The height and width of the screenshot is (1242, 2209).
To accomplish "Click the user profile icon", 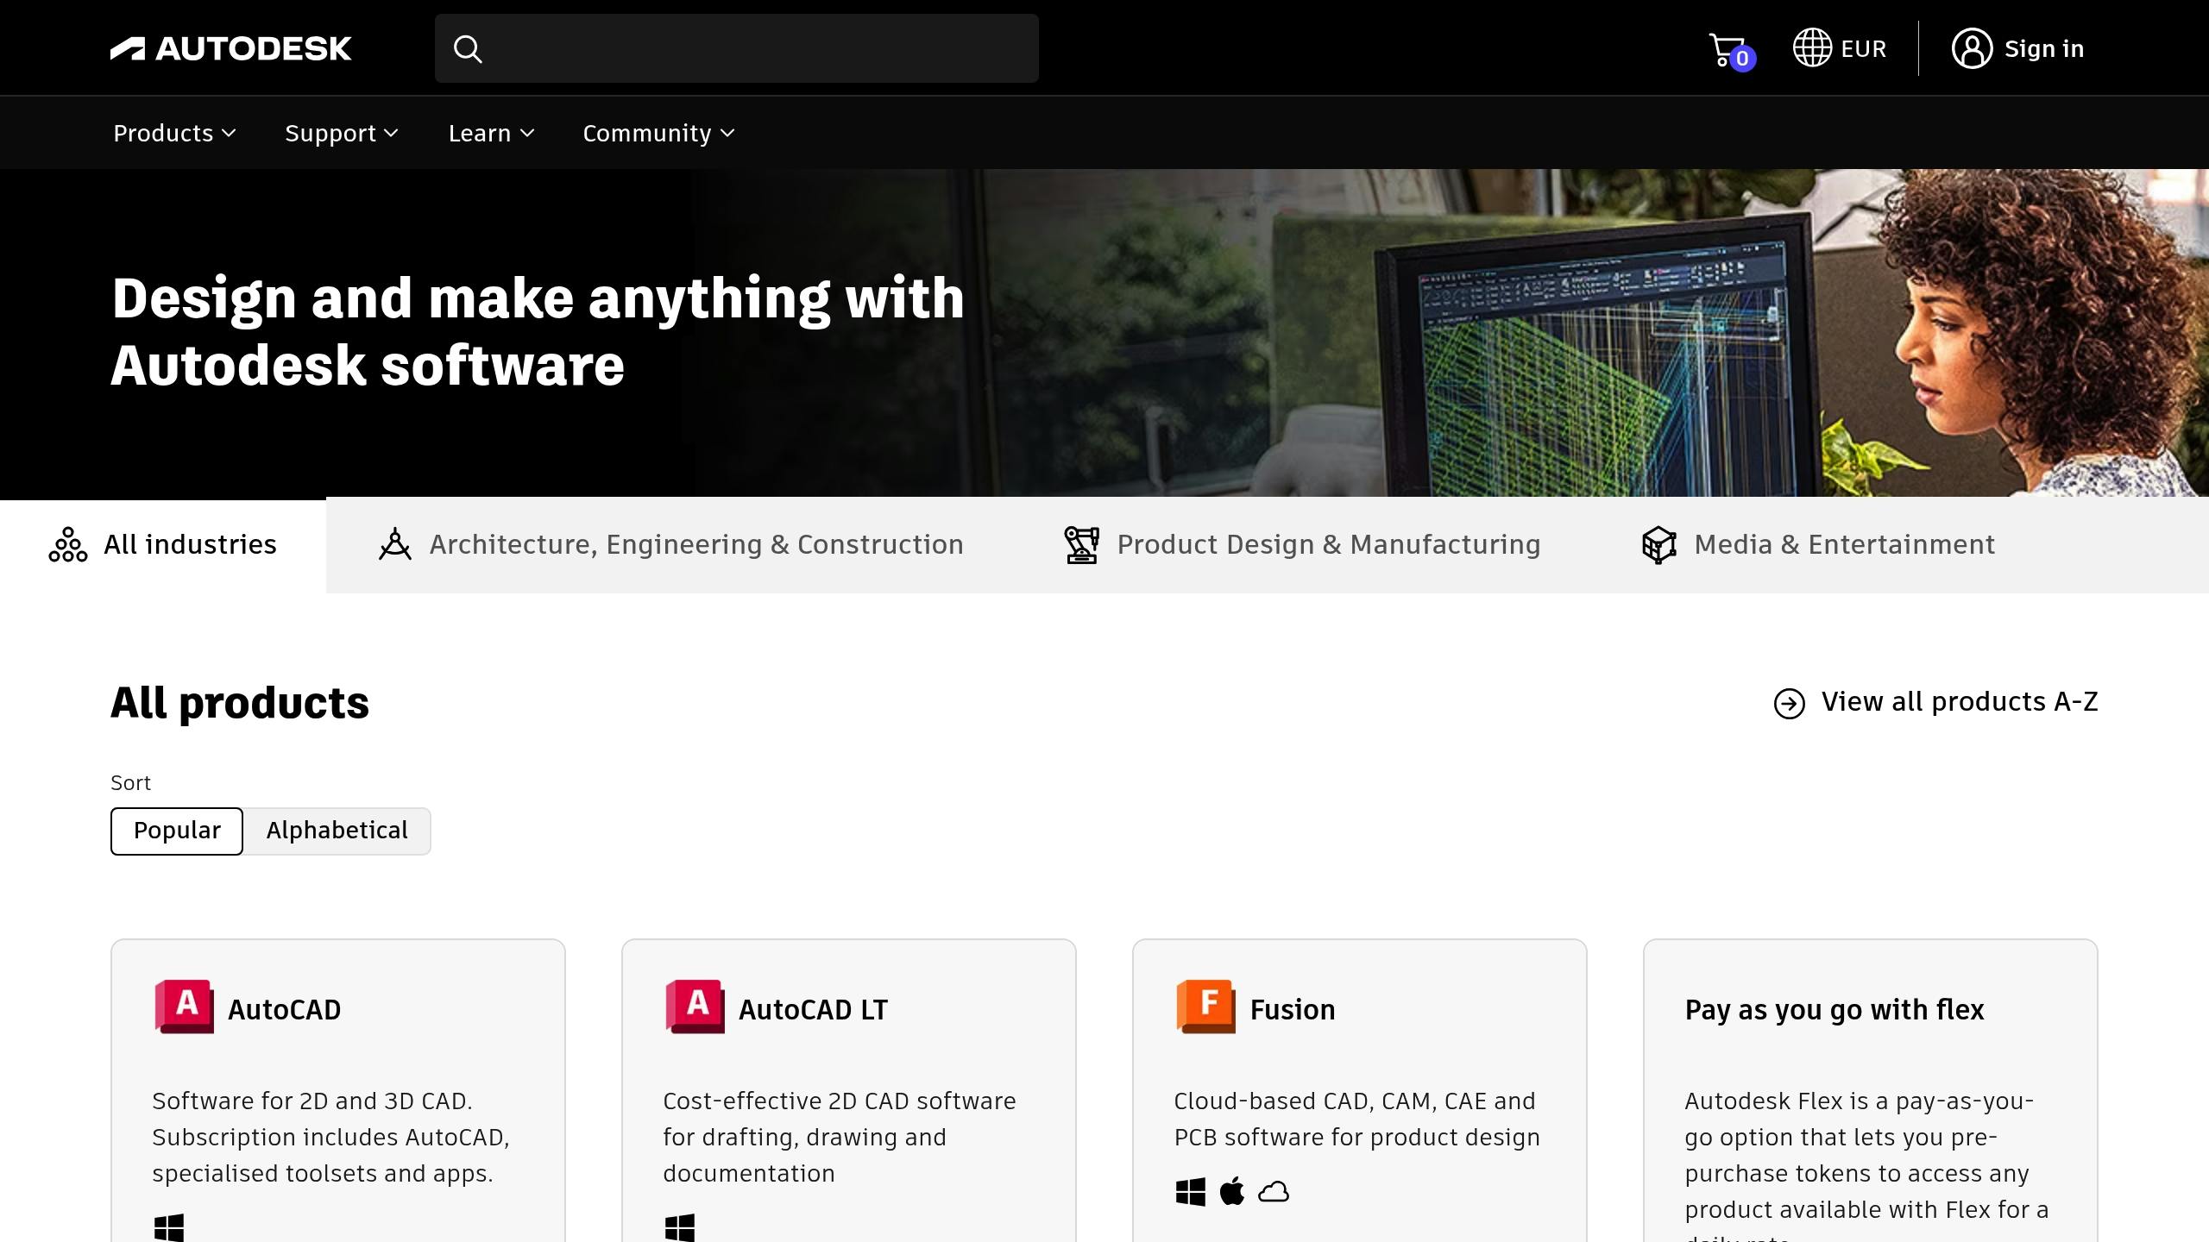I will [1972, 48].
